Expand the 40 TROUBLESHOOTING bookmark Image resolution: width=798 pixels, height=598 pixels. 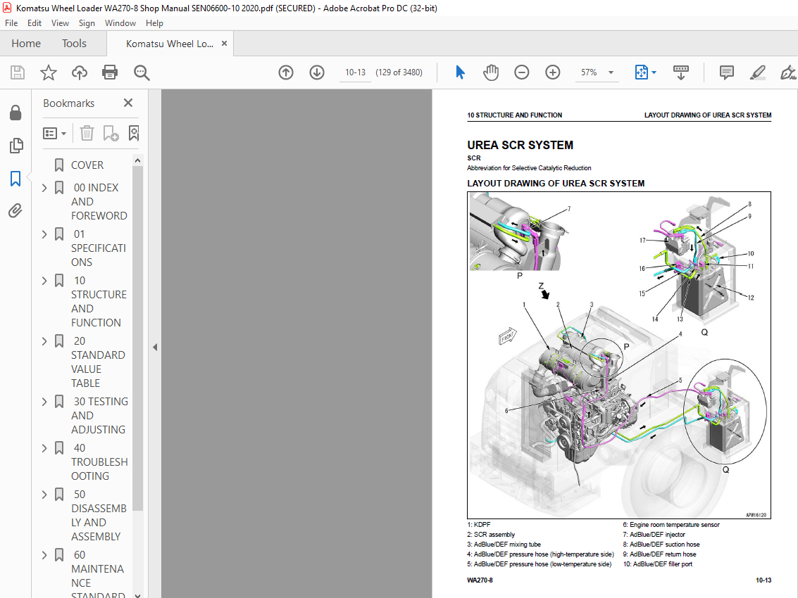(44, 448)
